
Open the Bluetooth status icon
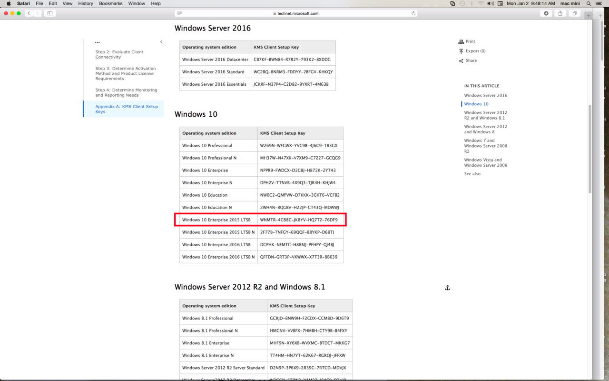(x=471, y=3)
